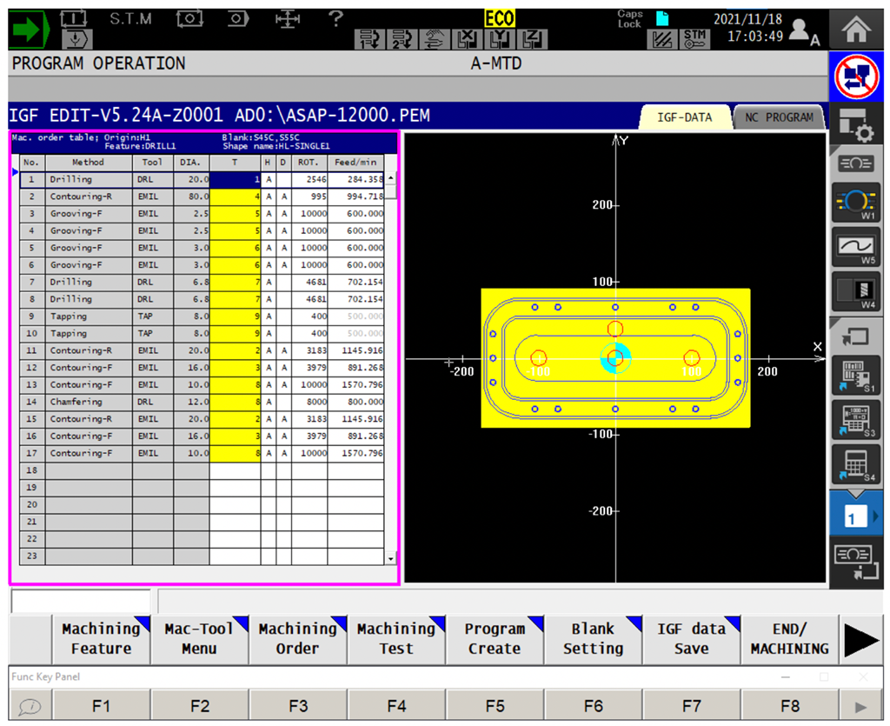The image size is (890, 726).
Task: Click the Home icon at top right
Action: (x=856, y=29)
